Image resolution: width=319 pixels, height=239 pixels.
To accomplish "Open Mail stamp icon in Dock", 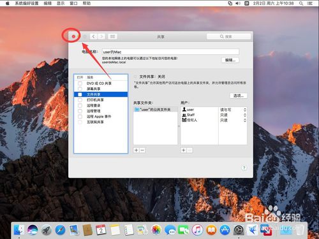I will (x=74, y=230).
